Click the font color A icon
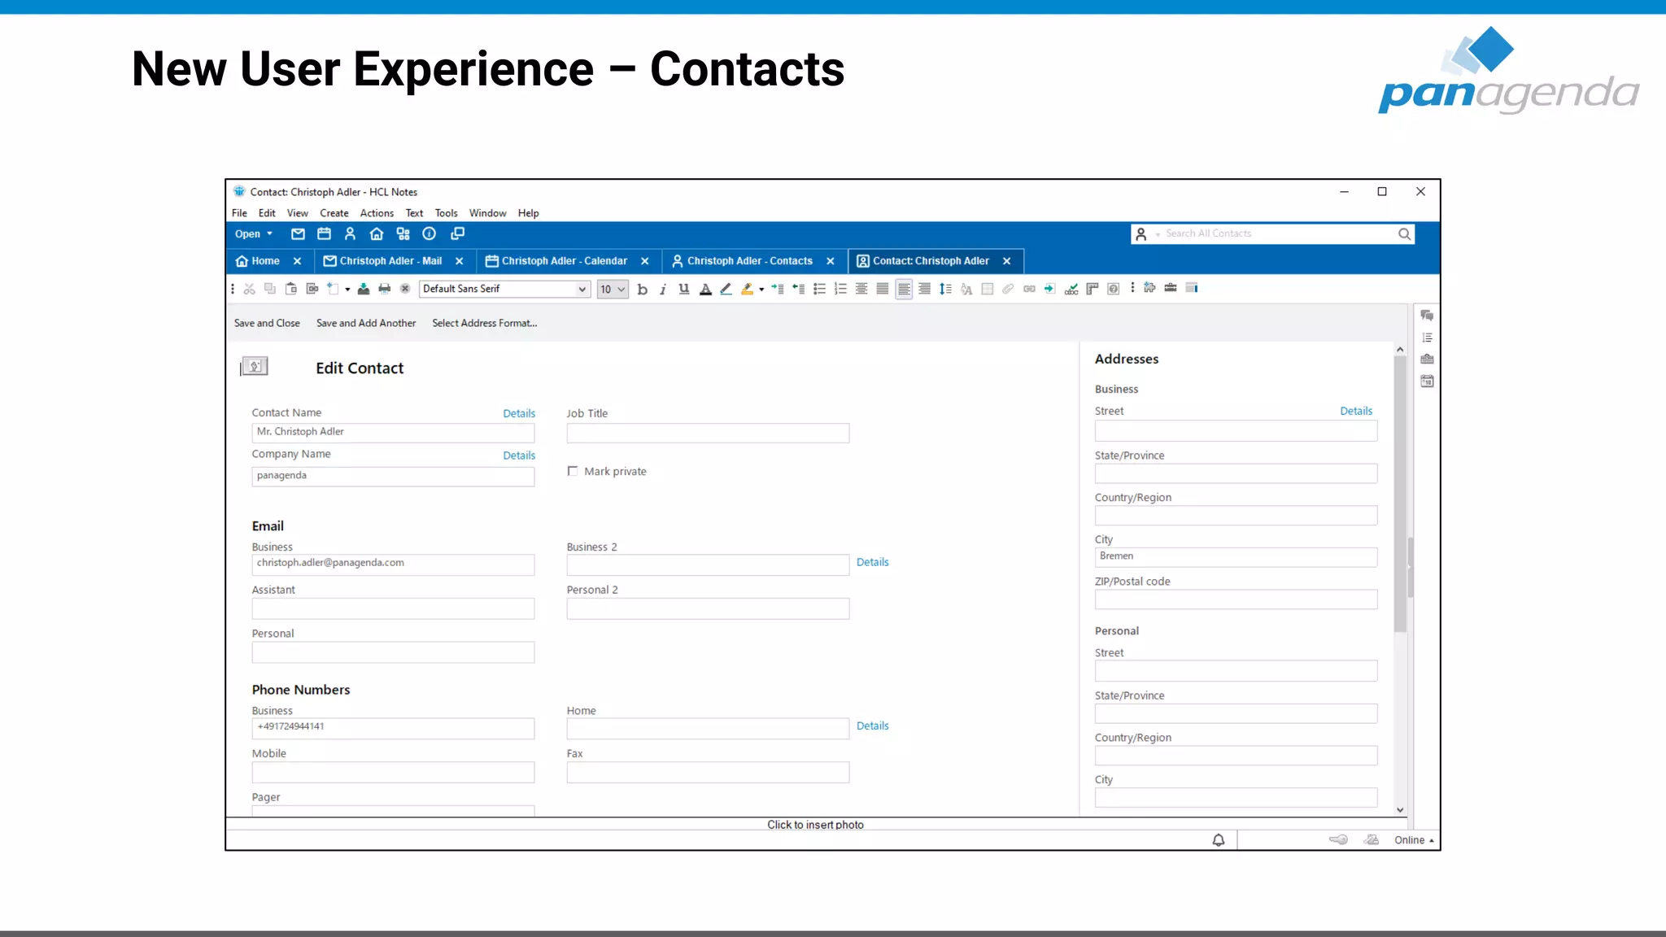 [705, 289]
